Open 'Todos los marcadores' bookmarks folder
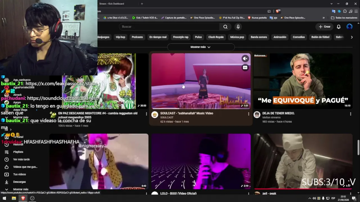Viewport: 360px width, 202px height. coord(344,18)
